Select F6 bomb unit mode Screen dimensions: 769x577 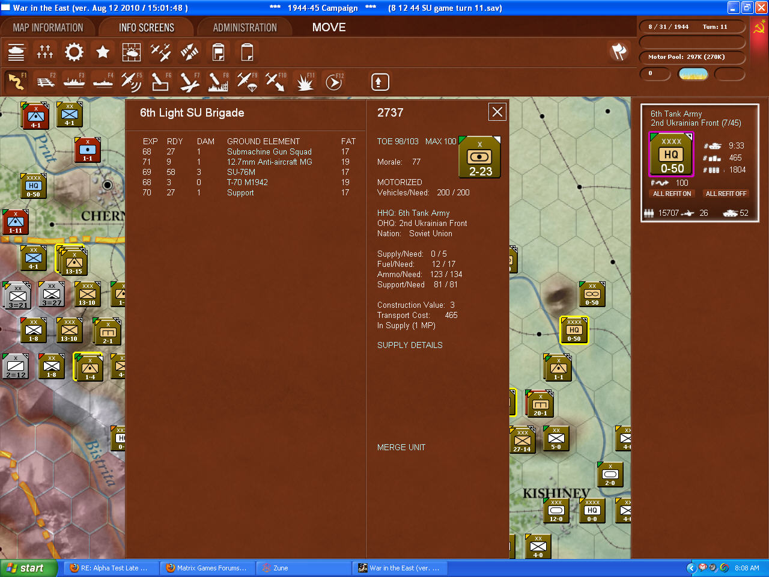(160, 82)
